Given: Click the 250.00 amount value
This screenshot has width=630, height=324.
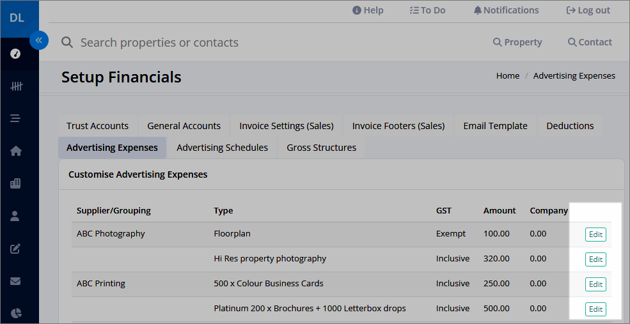Looking at the screenshot, I should point(496,283).
